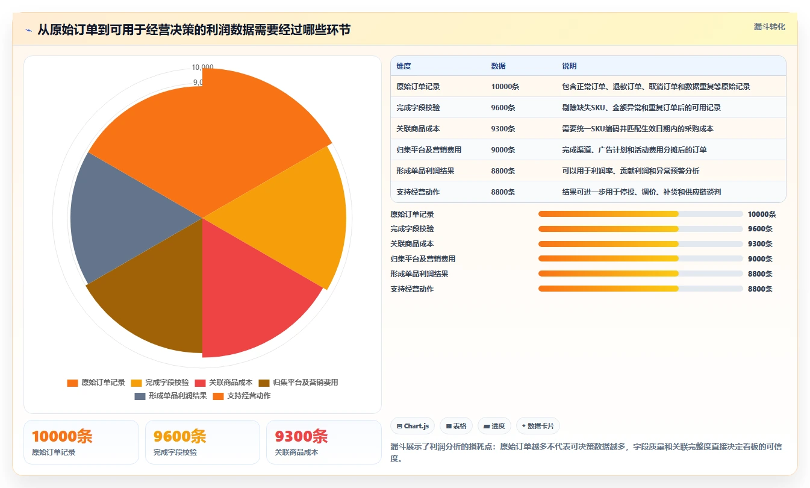The image size is (810, 488).
Task: Click the 漏斗展示了利润分析的损耗点 summary text
Action: (x=586, y=452)
